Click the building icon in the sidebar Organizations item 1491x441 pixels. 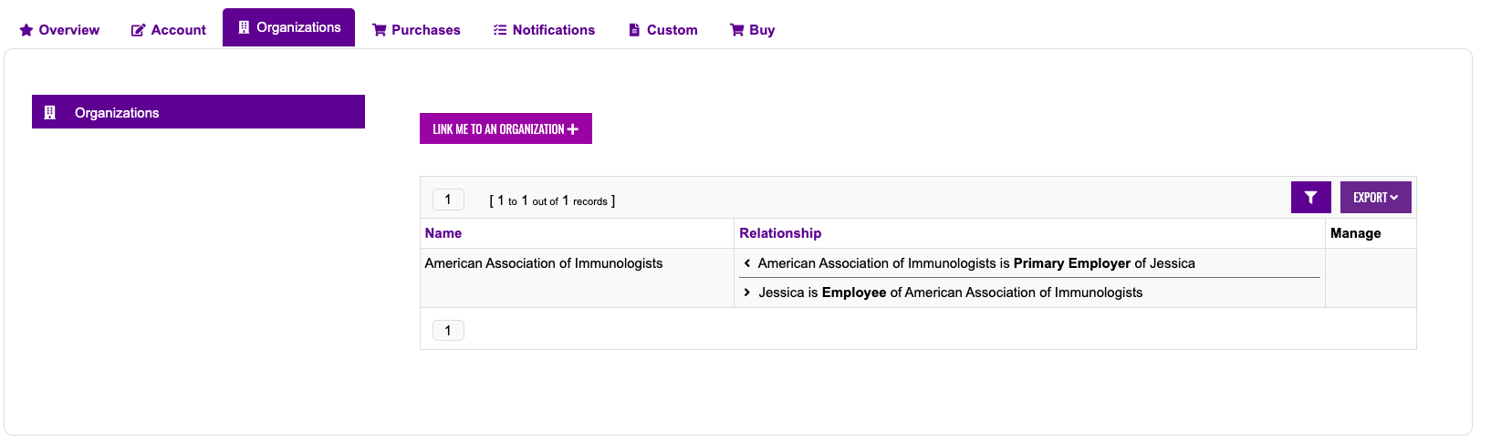(50, 112)
